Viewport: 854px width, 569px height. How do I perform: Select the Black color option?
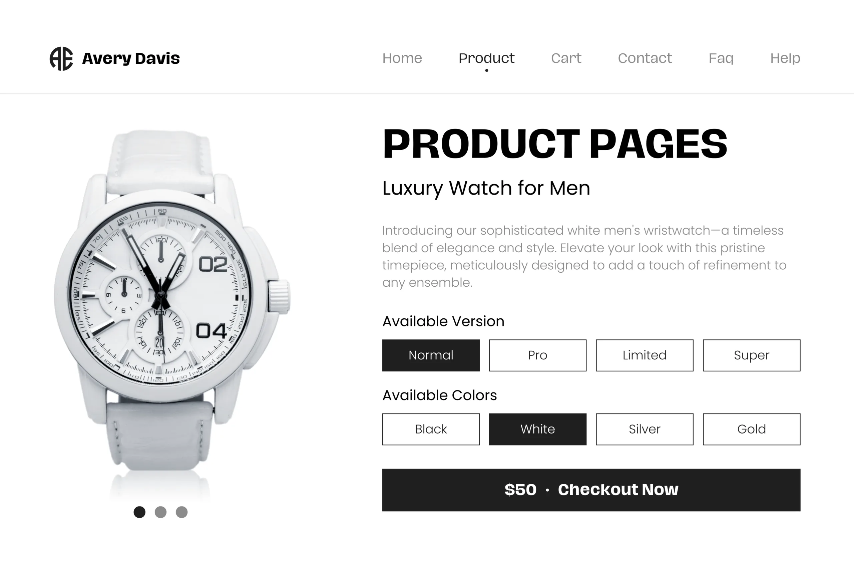(x=431, y=429)
